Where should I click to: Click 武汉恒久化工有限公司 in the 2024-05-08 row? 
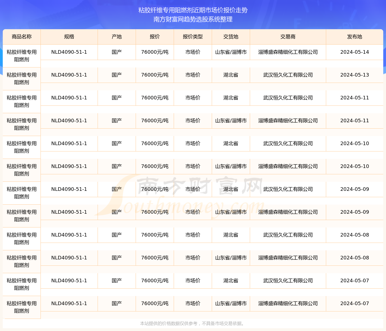click(288, 235)
